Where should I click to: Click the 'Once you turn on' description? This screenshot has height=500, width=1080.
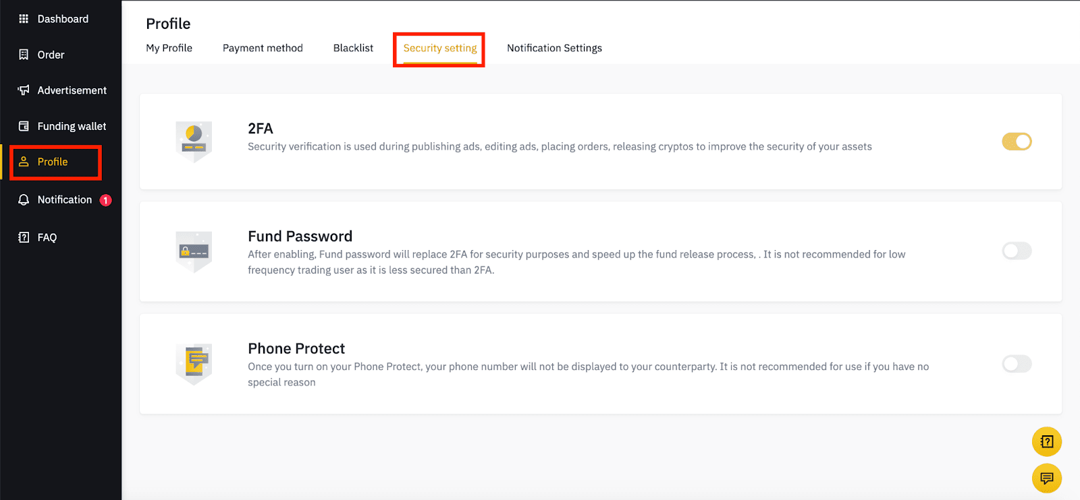(x=589, y=374)
